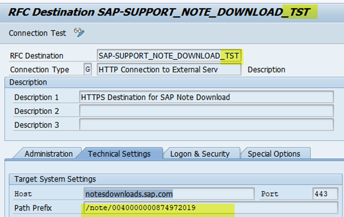Open the Administration tab
Image resolution: width=344 pixels, height=217 pixels.
click(x=48, y=154)
